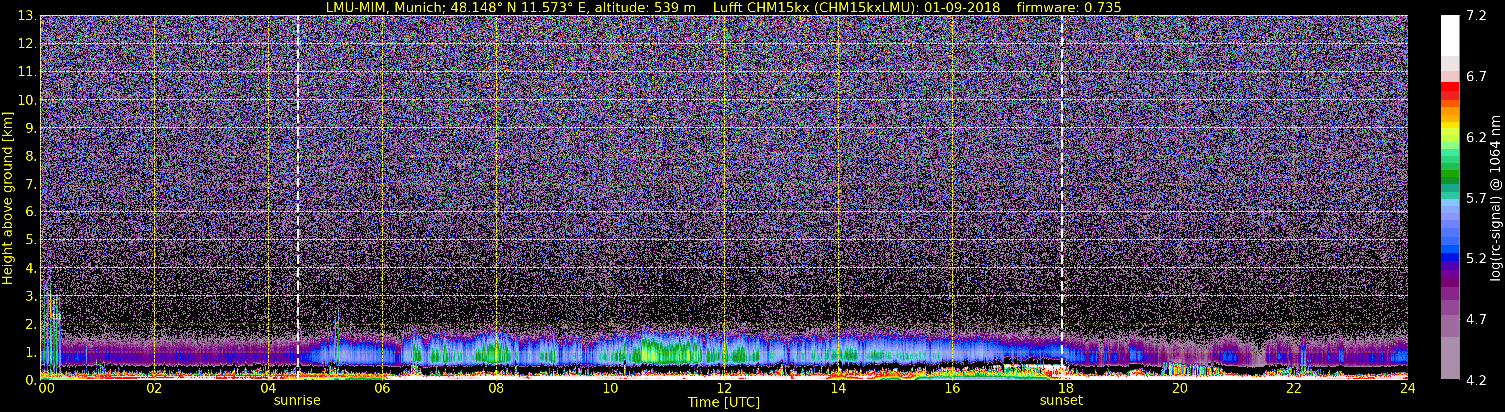Click the plot title text 'LMU-MIM, Munich'
Image resolution: width=1505 pixels, height=412 pixels.
tap(386, 7)
